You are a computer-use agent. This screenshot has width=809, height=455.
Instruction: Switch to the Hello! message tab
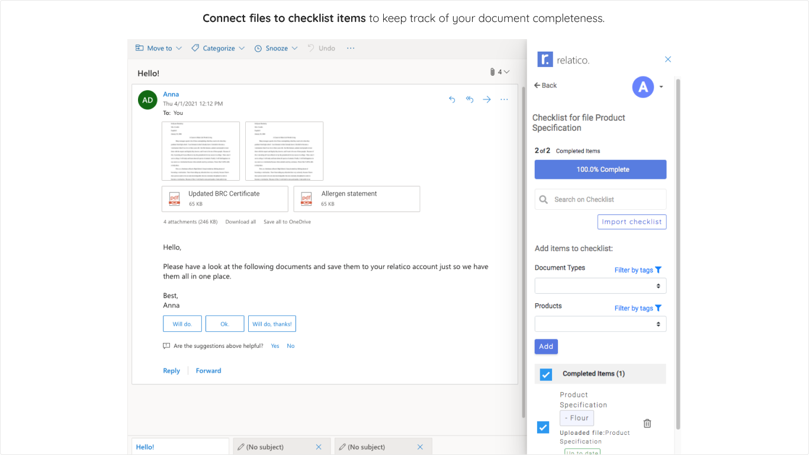(x=179, y=447)
